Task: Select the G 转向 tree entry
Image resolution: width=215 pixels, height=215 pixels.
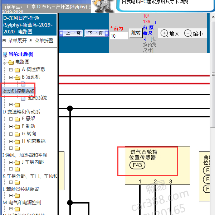Action: 29,134
